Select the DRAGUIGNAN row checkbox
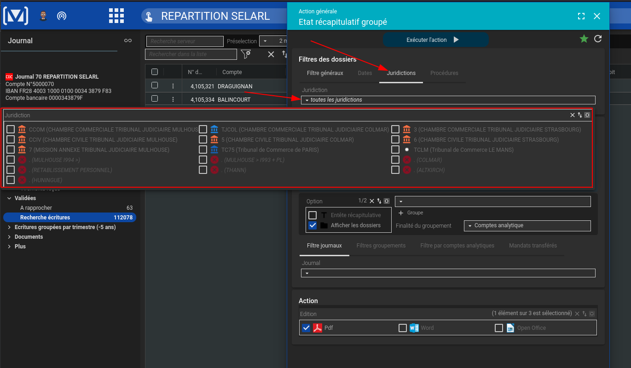The image size is (631, 368). pos(155,85)
